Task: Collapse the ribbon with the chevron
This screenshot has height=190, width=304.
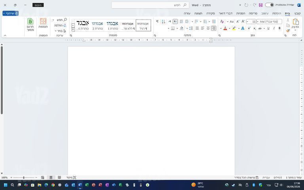Action: pos(5,36)
